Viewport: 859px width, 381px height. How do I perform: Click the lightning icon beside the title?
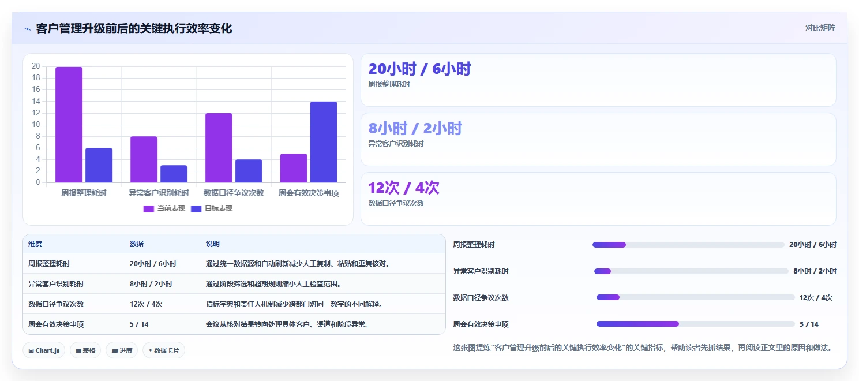27,28
